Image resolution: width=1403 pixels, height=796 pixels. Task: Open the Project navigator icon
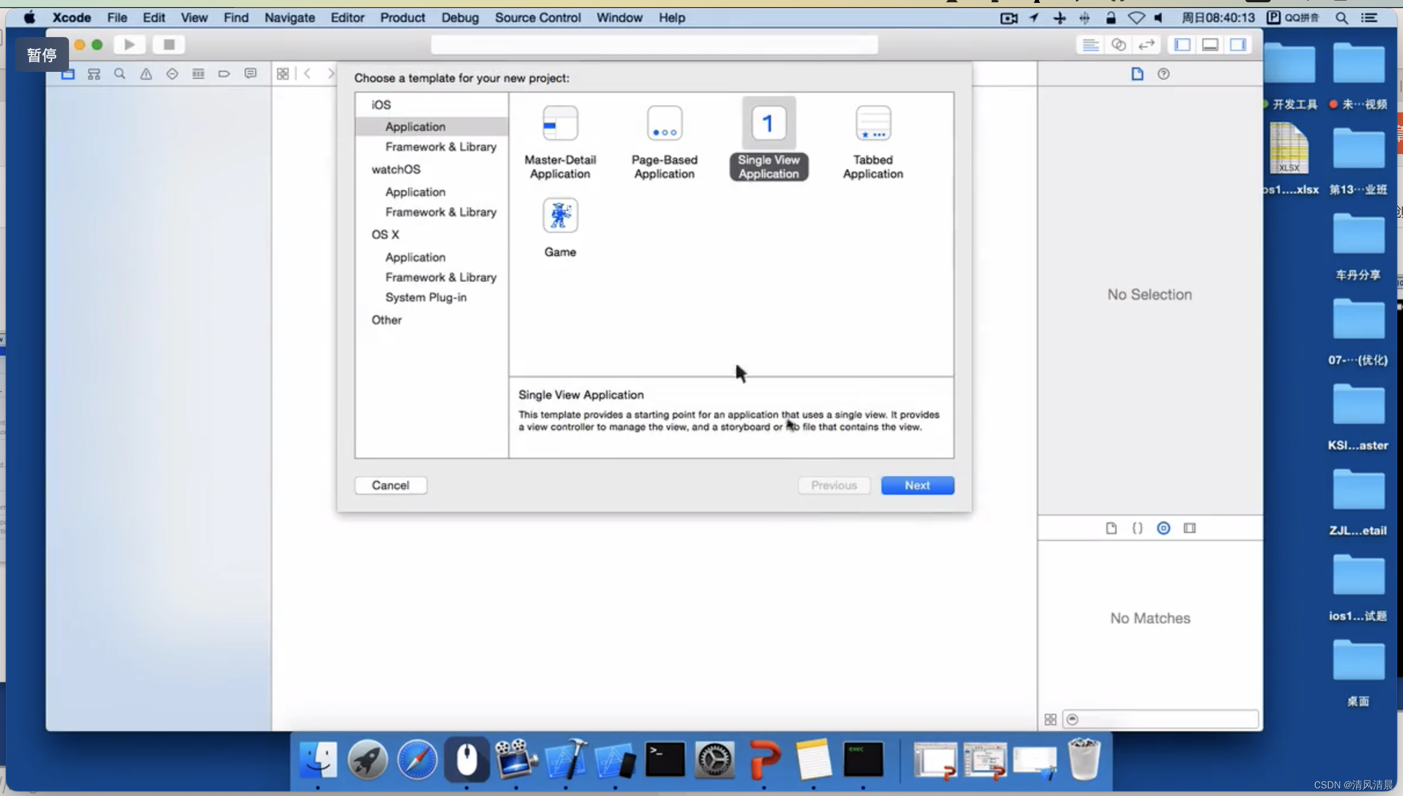[68, 74]
